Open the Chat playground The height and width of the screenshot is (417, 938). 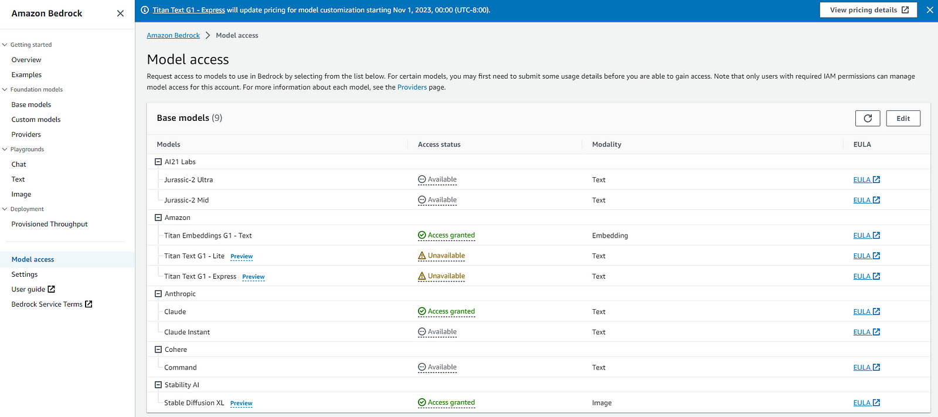pyautogui.click(x=19, y=165)
